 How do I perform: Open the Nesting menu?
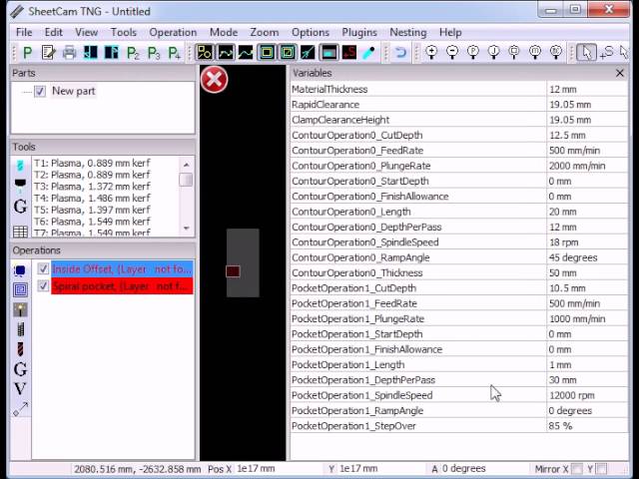point(408,32)
